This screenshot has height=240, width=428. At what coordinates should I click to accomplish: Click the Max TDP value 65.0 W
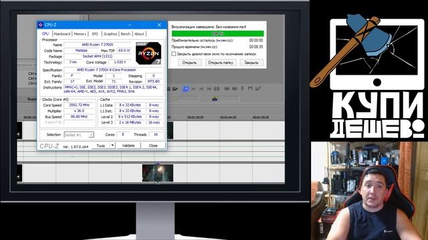click(124, 51)
